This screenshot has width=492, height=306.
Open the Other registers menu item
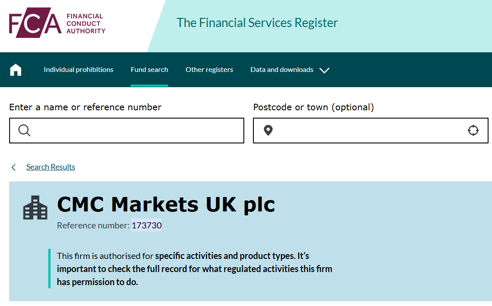click(x=209, y=70)
